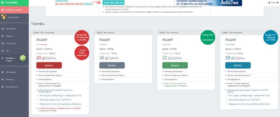Screen dimensions: 280x117
Task: Open Задачи via its home icon
Action: 2,36
